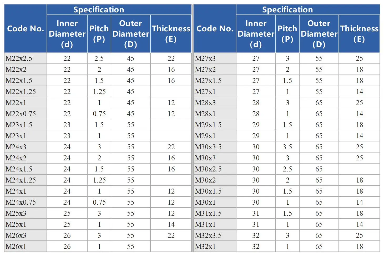Click the M27x3 code cell
The height and width of the screenshot is (256, 384).
215,58
